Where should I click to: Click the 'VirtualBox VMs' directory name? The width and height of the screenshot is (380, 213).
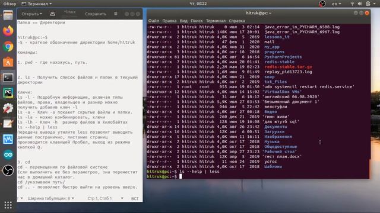[282, 92]
